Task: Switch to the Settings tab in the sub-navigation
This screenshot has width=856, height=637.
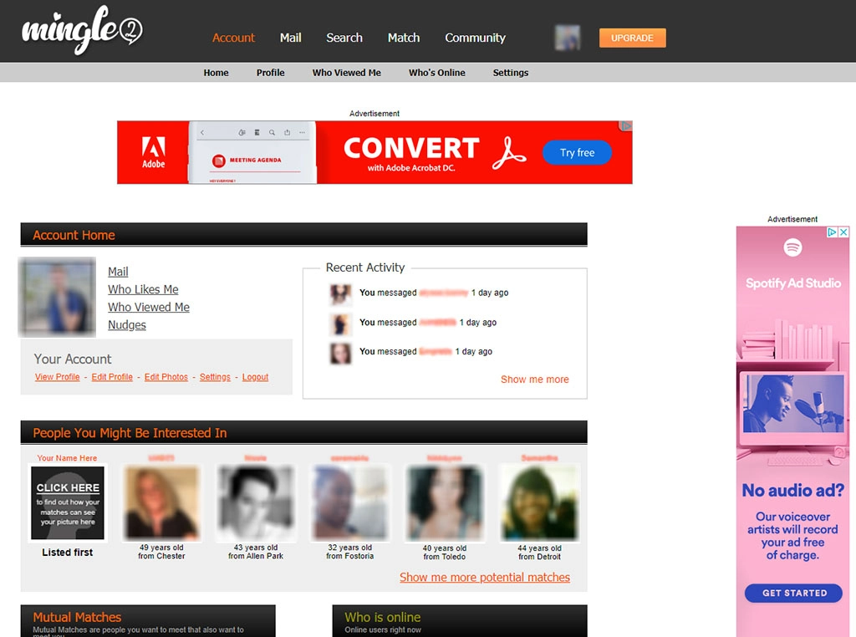Action: (x=510, y=73)
